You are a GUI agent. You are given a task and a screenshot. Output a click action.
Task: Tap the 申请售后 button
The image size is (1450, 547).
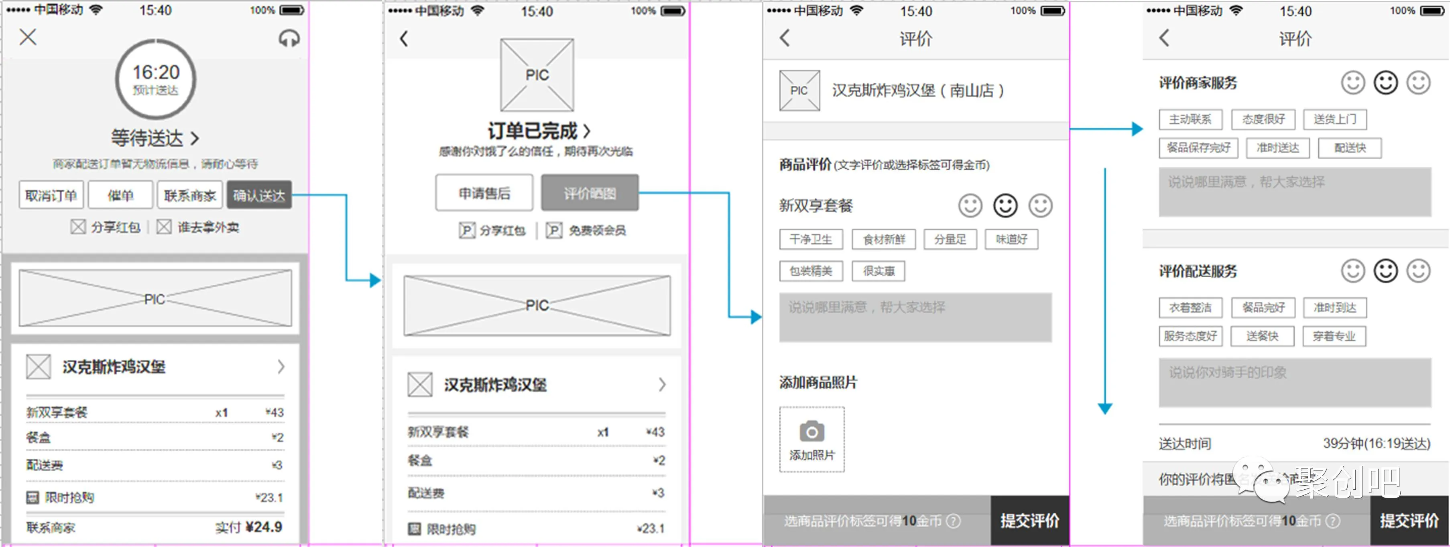coord(484,194)
